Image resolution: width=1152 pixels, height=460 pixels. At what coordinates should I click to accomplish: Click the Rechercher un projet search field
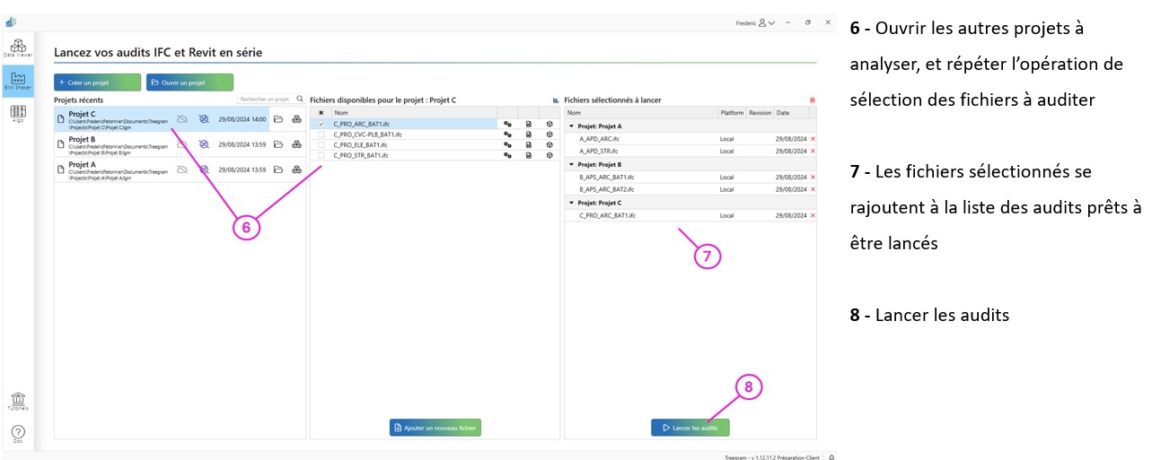coord(265,100)
